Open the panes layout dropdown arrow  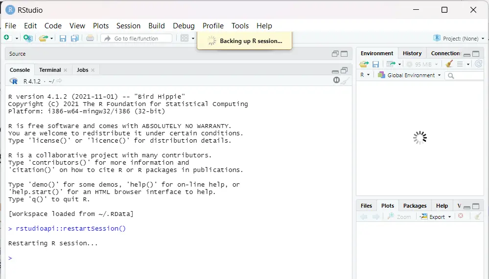[x=193, y=38]
